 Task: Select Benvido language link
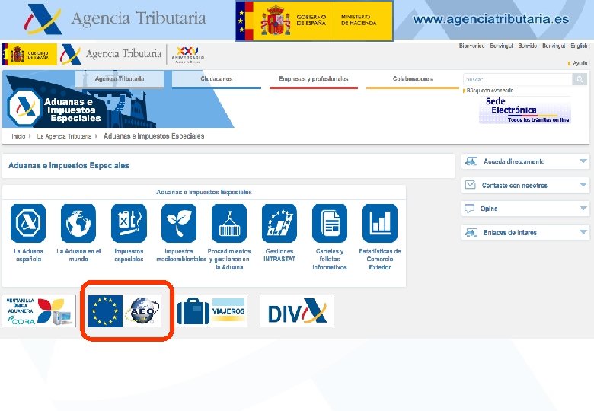[527, 46]
